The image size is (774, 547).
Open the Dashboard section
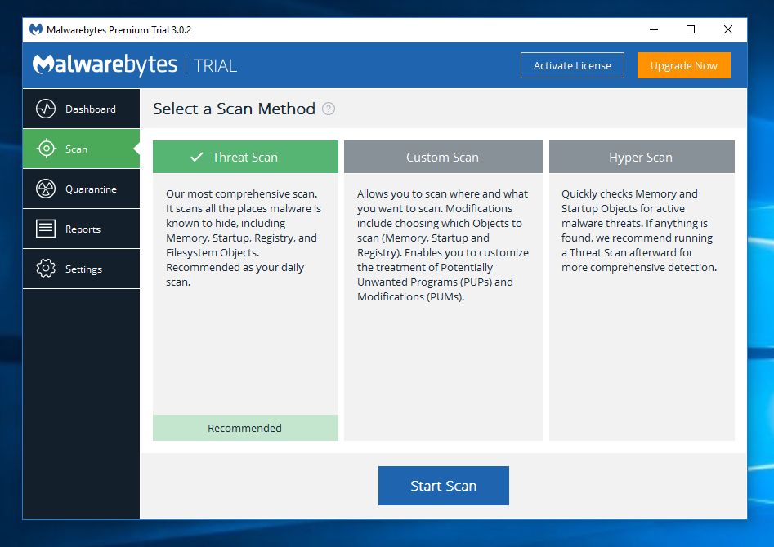(82, 109)
